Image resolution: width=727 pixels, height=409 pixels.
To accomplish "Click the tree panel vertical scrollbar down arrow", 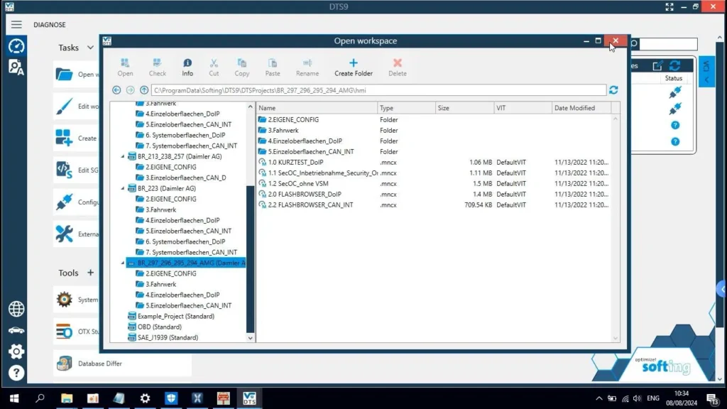I will click(250, 339).
